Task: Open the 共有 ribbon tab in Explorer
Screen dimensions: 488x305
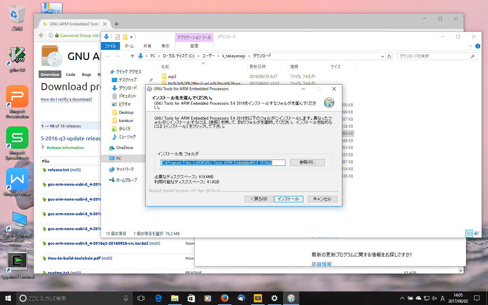Action: pos(147,46)
